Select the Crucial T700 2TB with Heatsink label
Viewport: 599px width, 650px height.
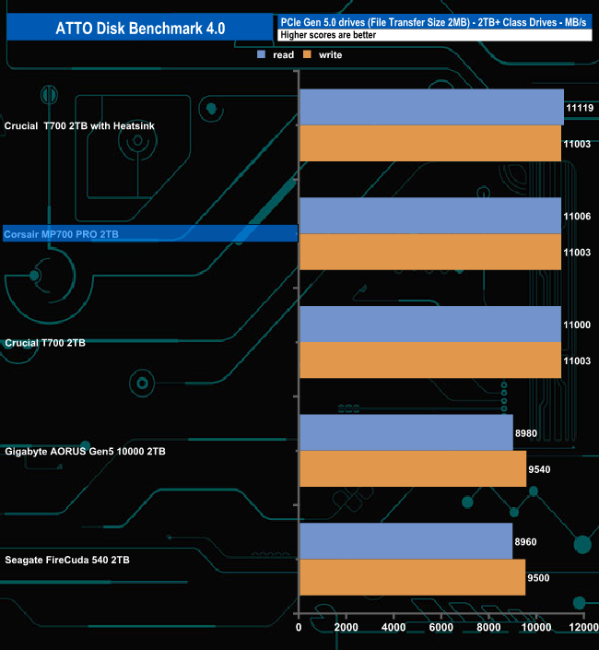pos(79,125)
